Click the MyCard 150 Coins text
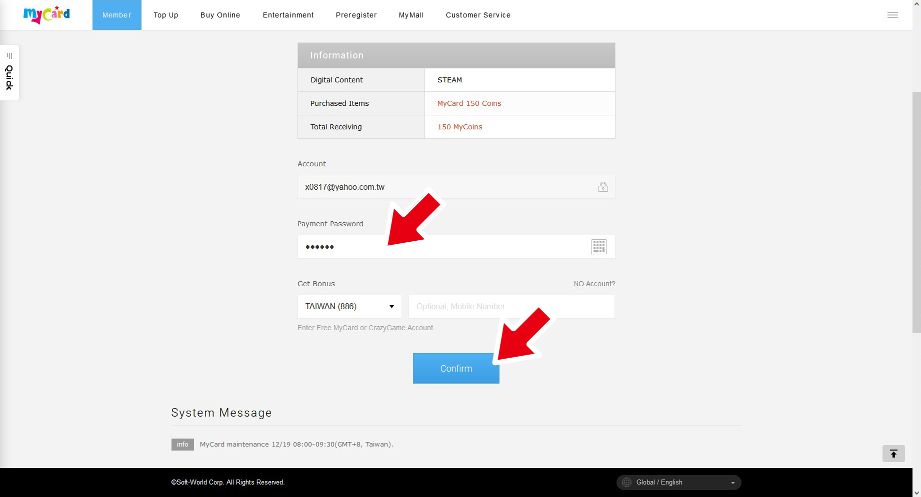This screenshot has width=921, height=497. 469,103
